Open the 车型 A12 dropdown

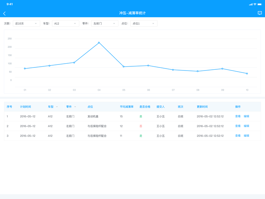[x=65, y=24]
